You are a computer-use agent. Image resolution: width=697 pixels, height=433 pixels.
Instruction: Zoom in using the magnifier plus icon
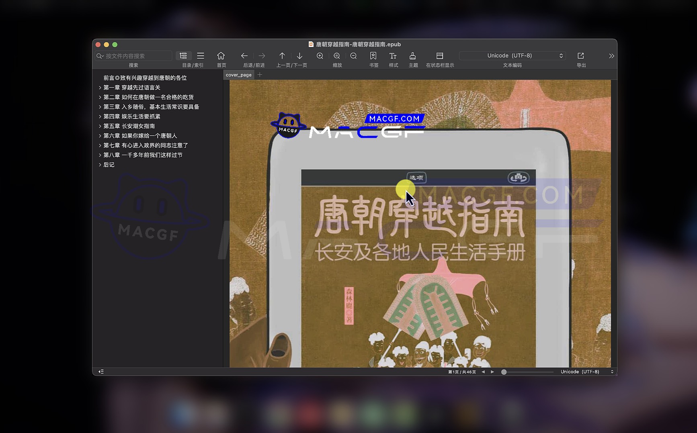point(320,56)
